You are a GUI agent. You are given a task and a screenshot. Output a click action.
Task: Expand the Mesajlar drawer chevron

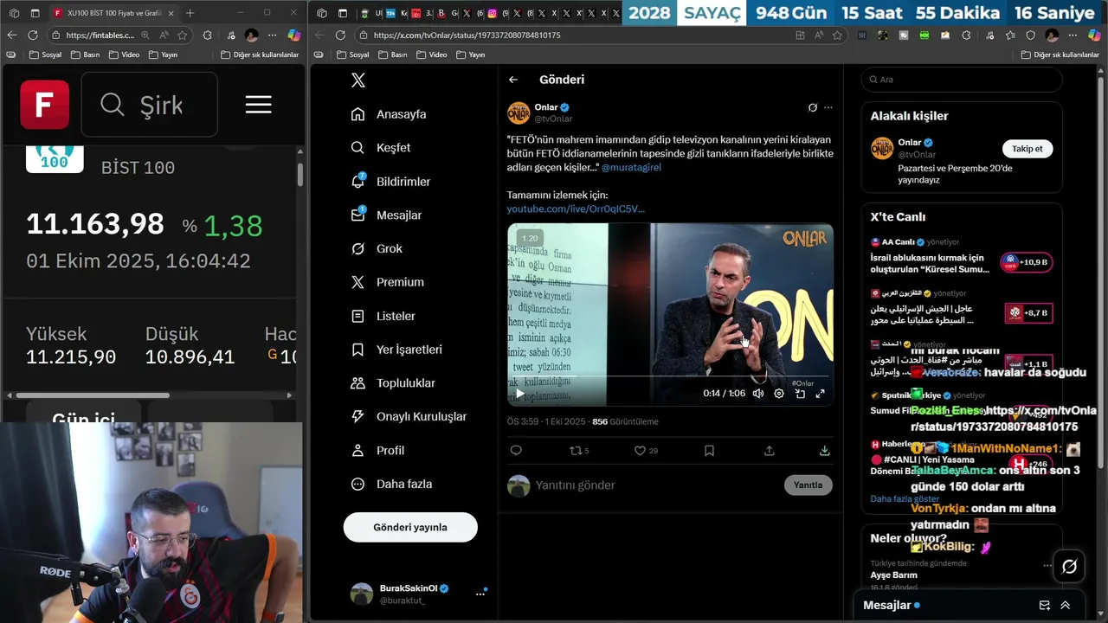(x=1066, y=606)
